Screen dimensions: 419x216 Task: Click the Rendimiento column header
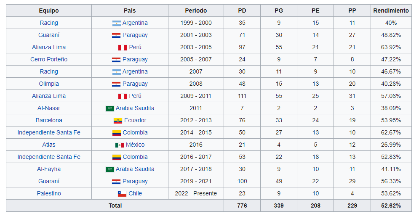(x=391, y=11)
